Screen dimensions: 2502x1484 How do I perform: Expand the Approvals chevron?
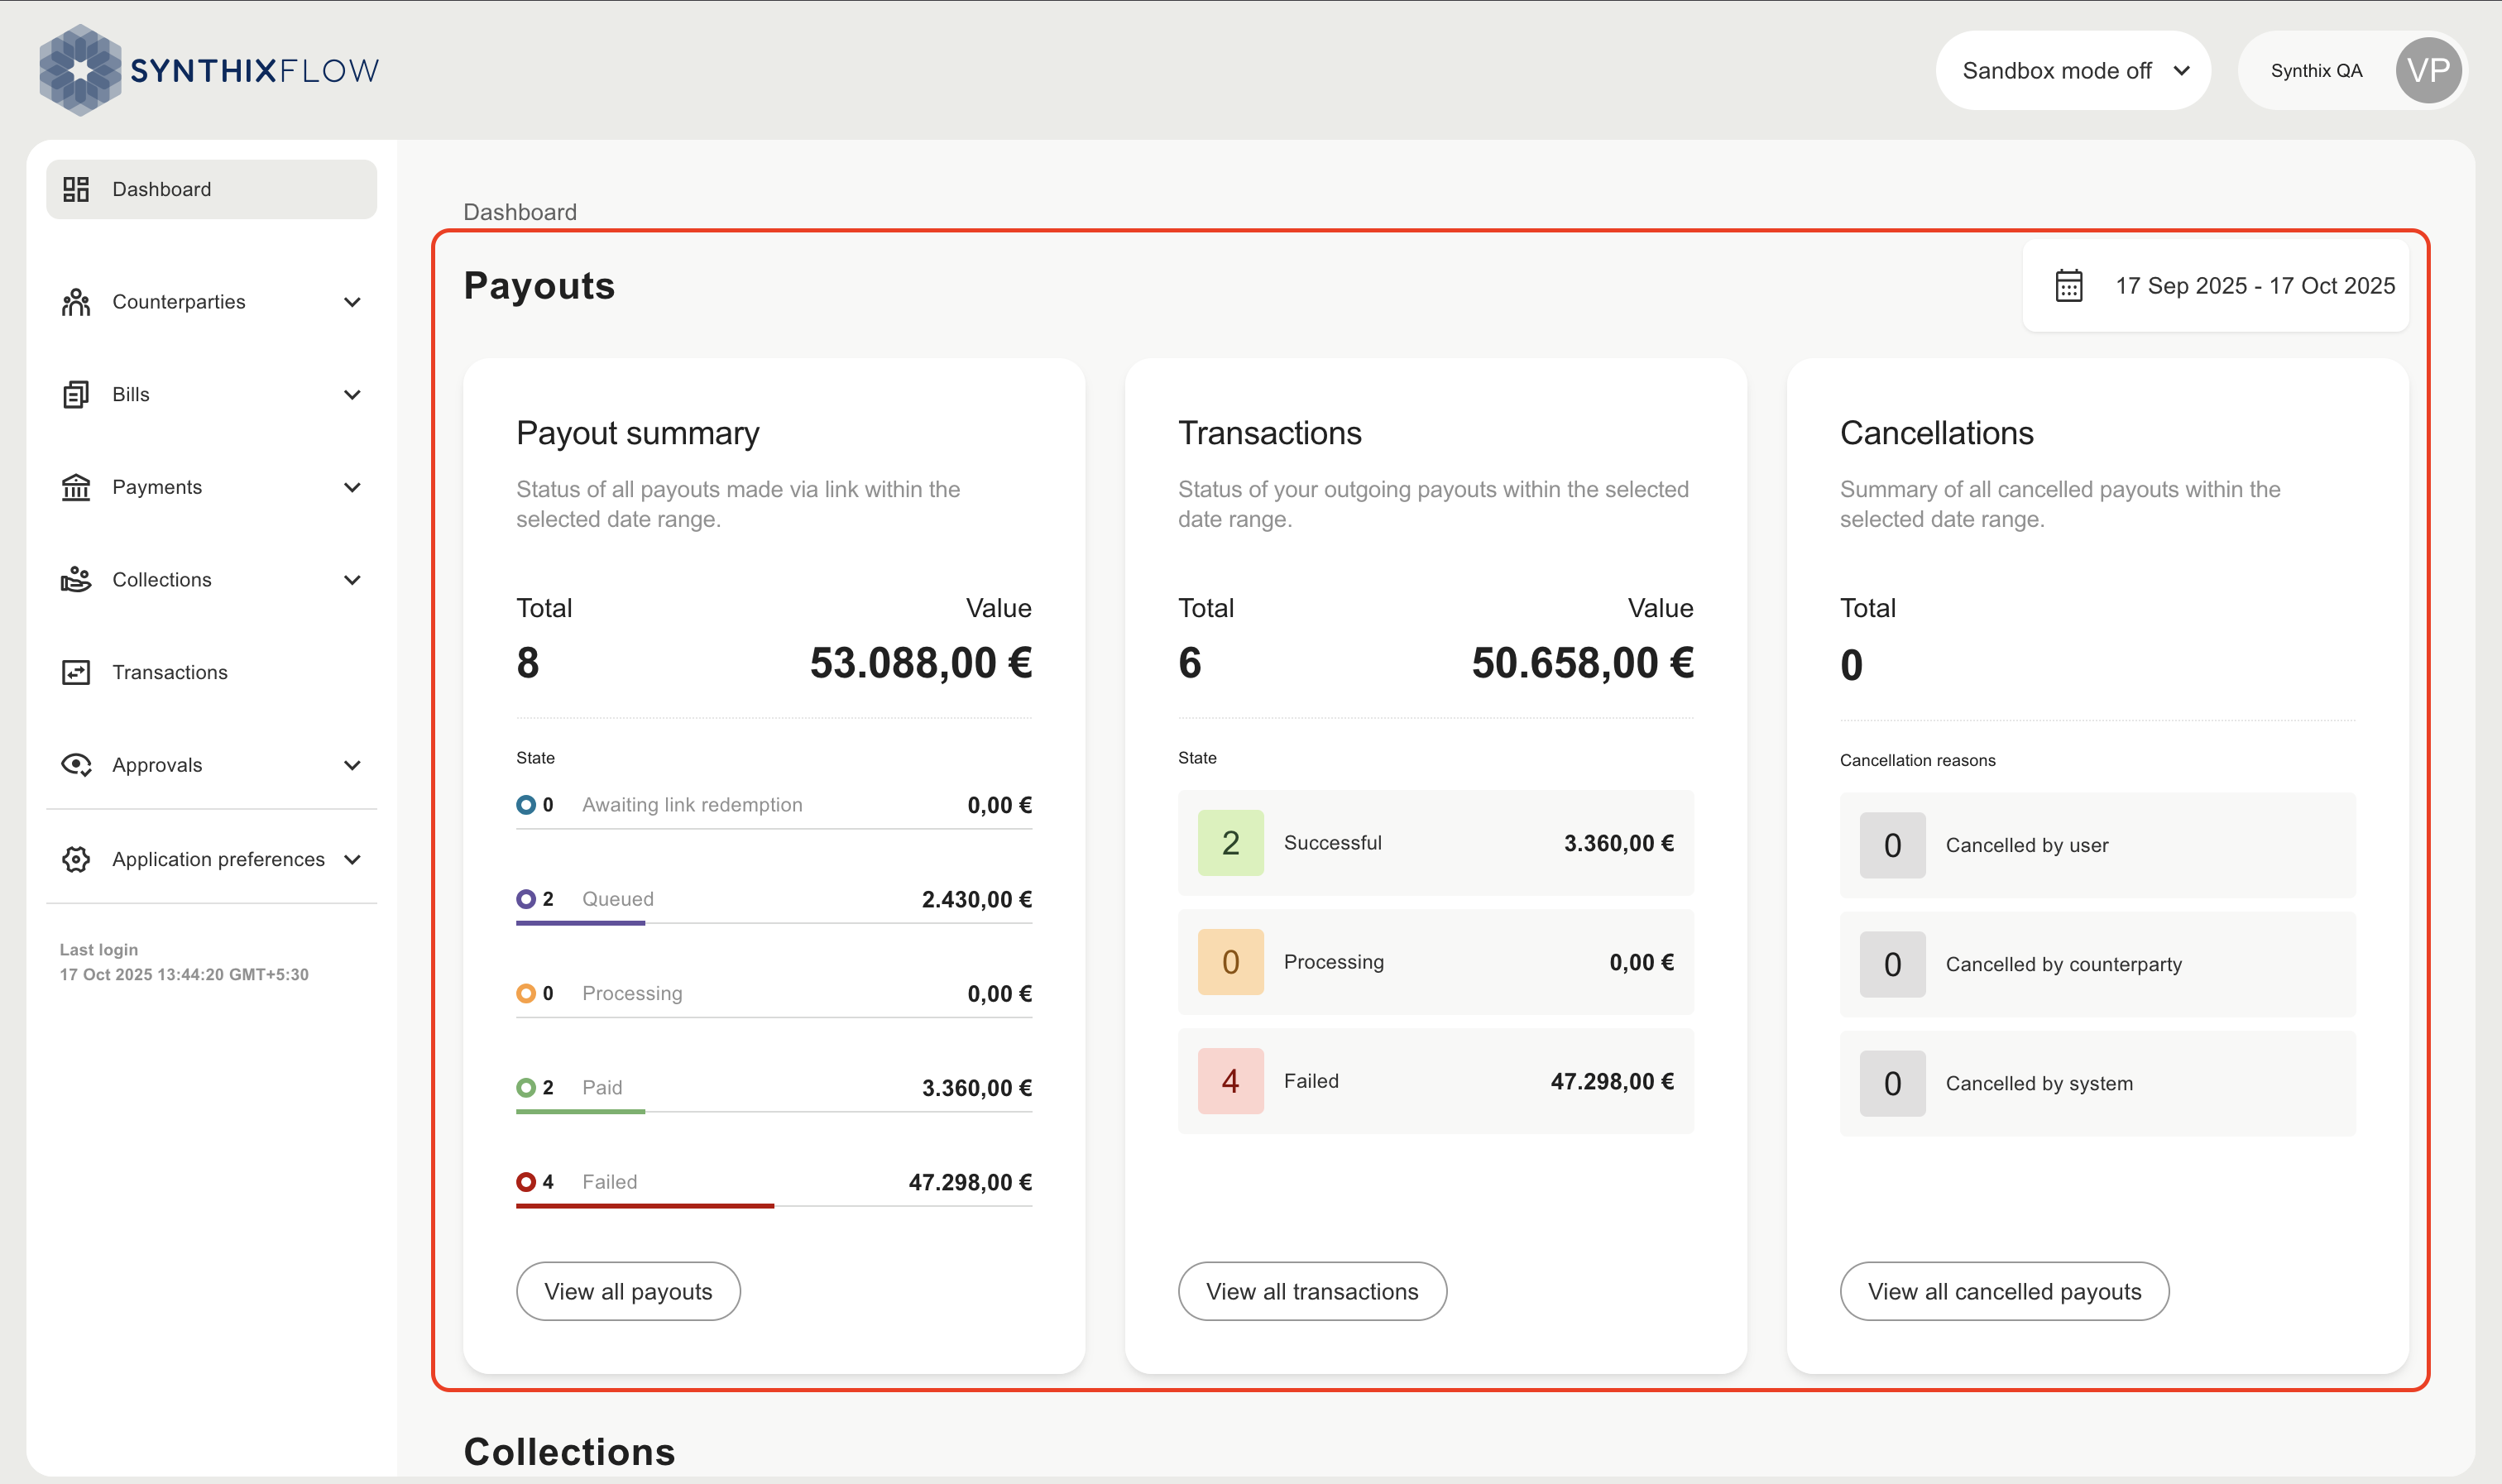352,765
